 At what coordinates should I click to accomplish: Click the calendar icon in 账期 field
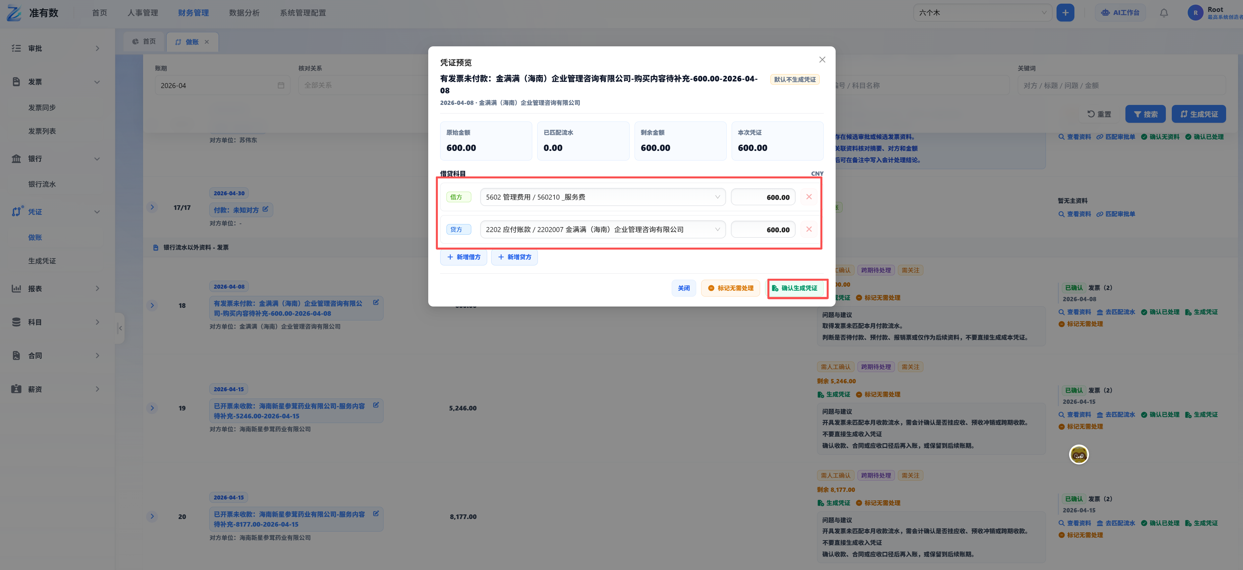[x=281, y=85]
